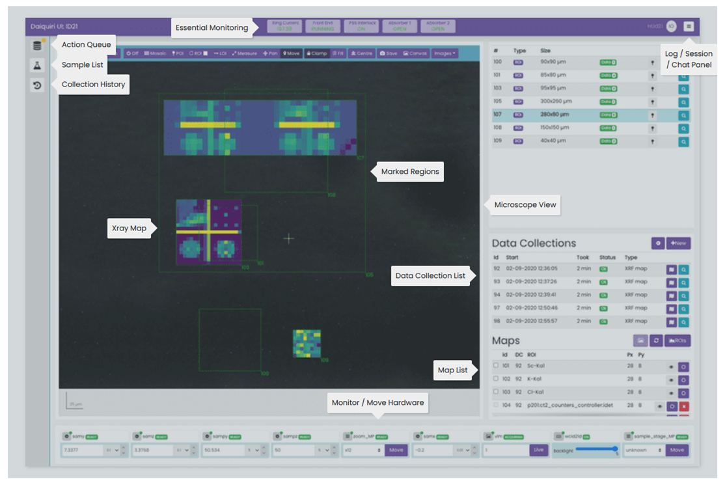
Task: Click the ROIs button in Maps
Action: [677, 340]
